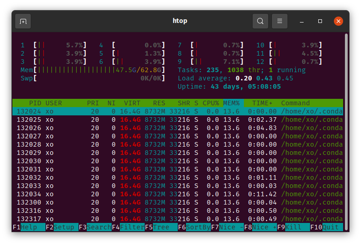The width and height of the screenshot is (361, 245).
Task: Sort by VIRT column header
Action: tap(132, 103)
